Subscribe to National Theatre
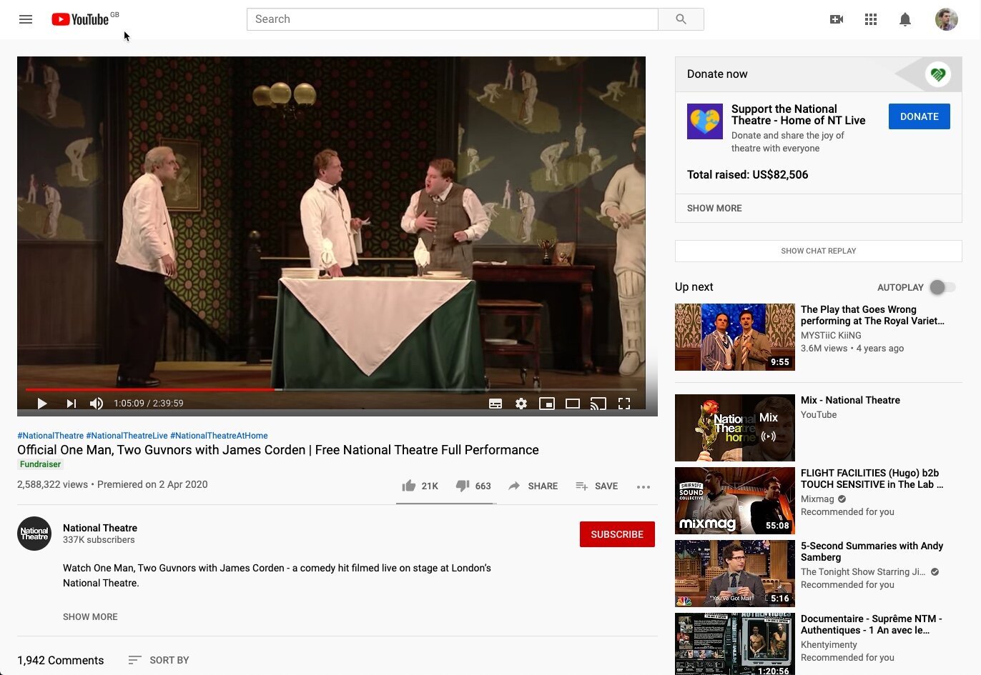This screenshot has height=675, width=981. (x=617, y=534)
